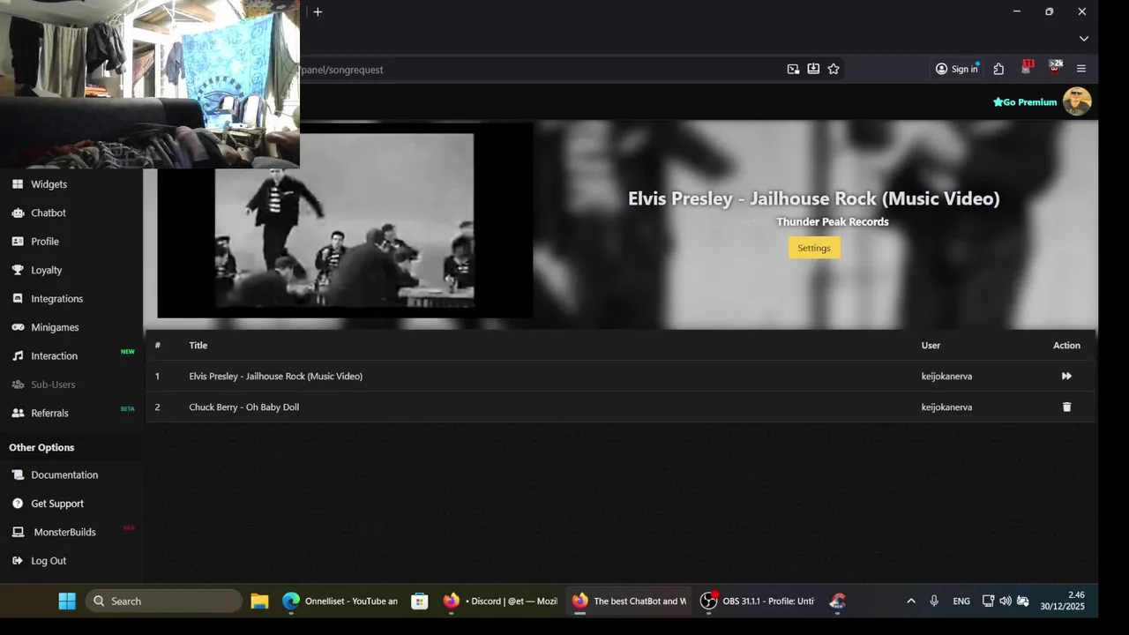This screenshot has width=1129, height=635.
Task: Click keijokanerva in the Chuck Berry row
Action: (x=946, y=407)
